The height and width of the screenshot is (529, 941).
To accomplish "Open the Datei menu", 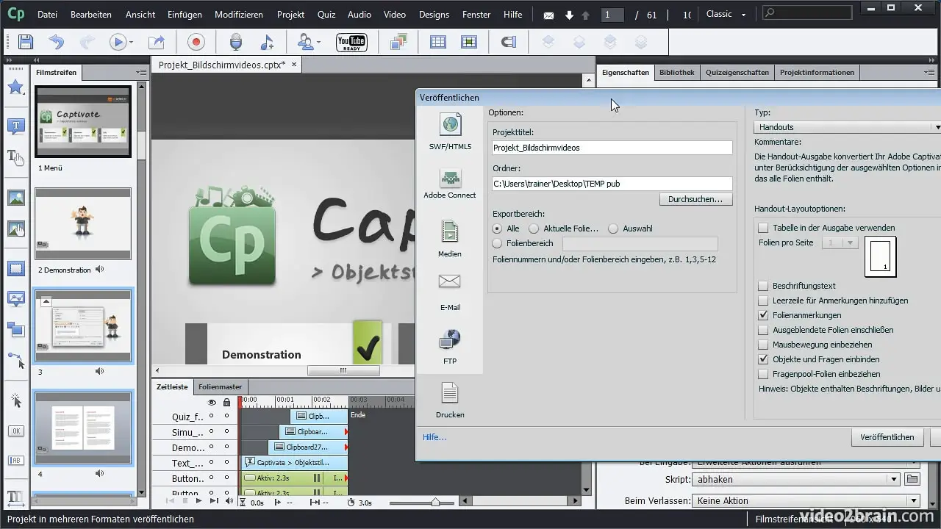I will click(47, 15).
